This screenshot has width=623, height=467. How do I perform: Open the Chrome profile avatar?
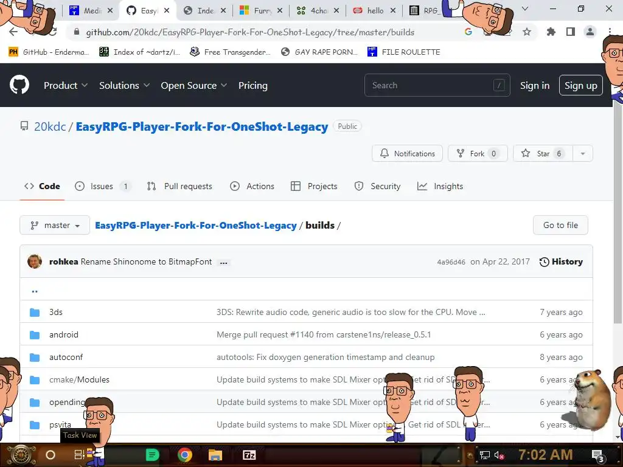point(590,32)
